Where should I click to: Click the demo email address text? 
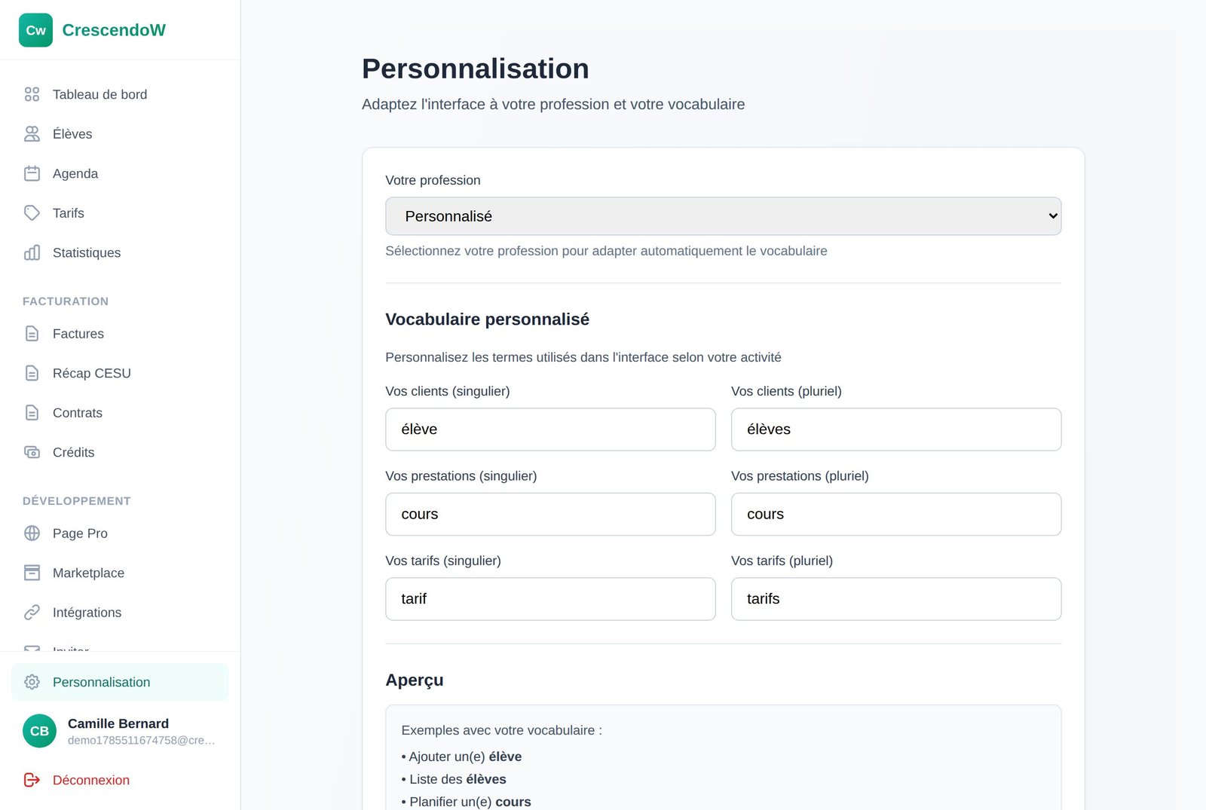(x=142, y=741)
